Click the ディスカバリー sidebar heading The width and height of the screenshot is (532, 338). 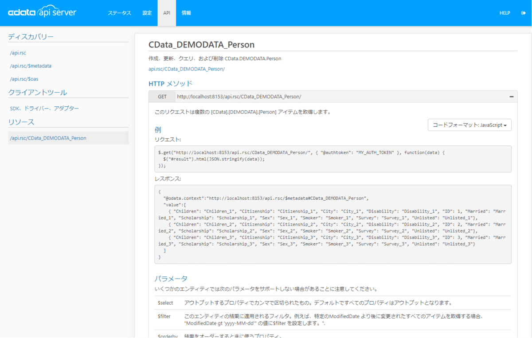(31, 36)
